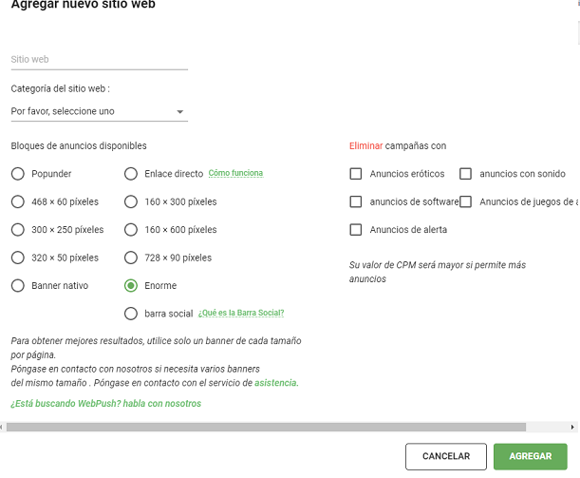Select the 160 × 600 píxeles option
The height and width of the screenshot is (478, 580).
131,230
